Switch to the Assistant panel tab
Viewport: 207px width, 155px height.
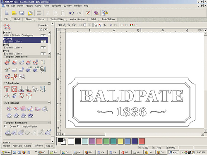[x=17, y=145]
